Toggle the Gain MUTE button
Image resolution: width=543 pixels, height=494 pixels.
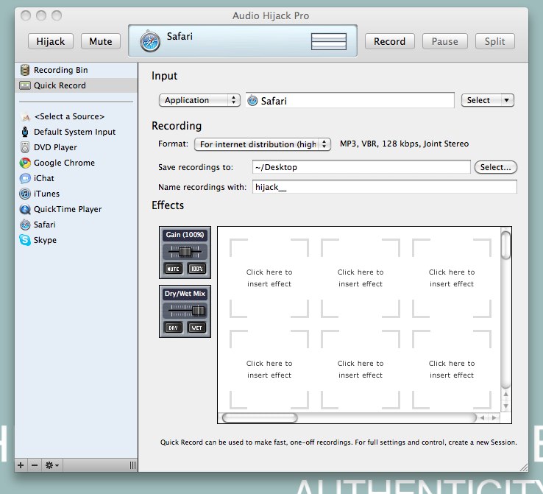(173, 269)
